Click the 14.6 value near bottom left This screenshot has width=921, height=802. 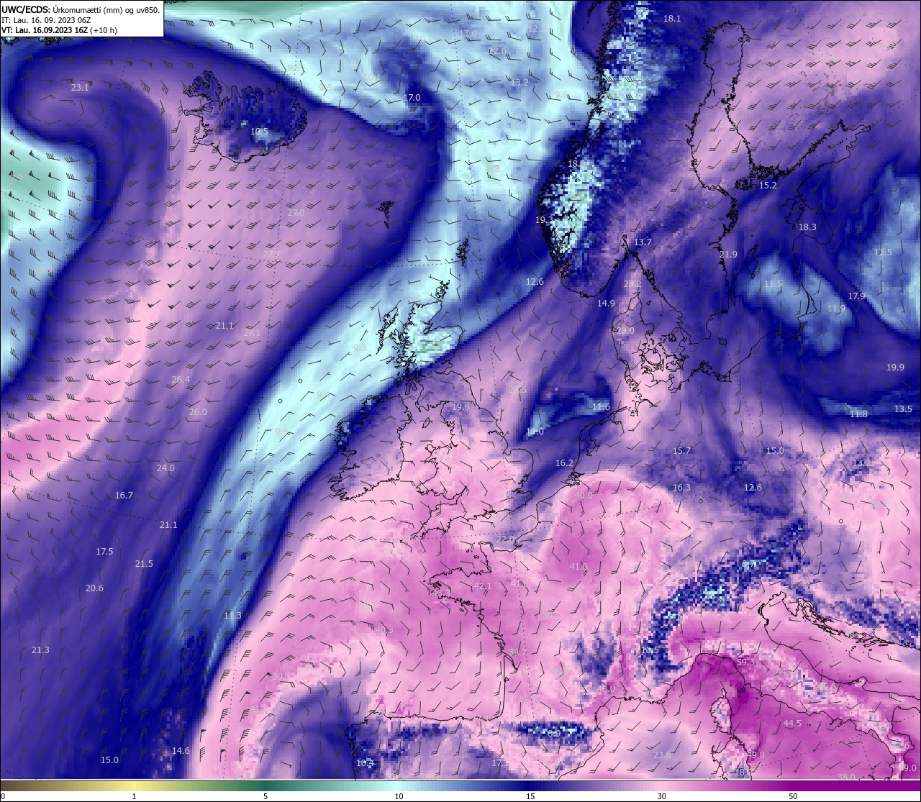pos(181,751)
